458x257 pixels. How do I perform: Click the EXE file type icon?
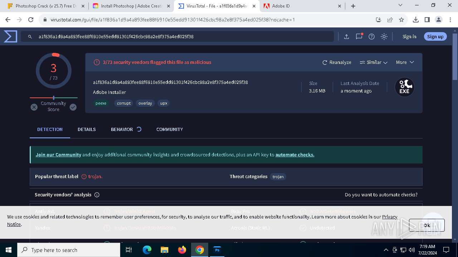tap(404, 87)
